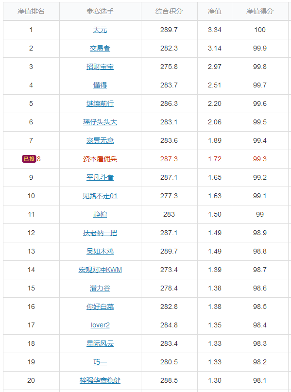Click the 净值 column header
This screenshot has height=392, width=291.
click(215, 11)
